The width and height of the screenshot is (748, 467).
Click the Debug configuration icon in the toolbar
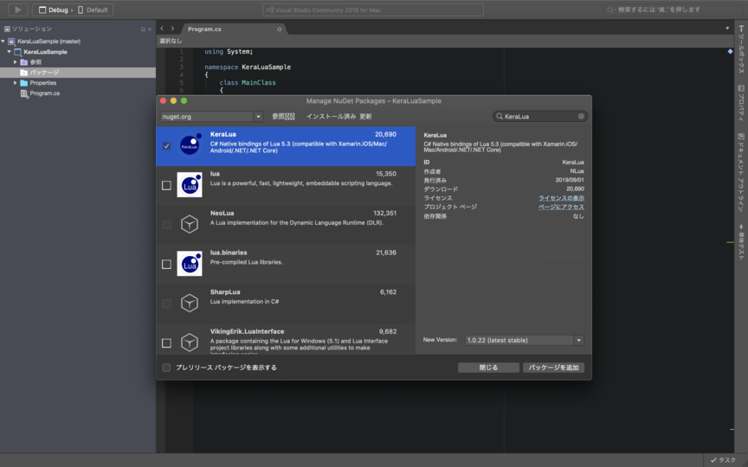(x=42, y=10)
